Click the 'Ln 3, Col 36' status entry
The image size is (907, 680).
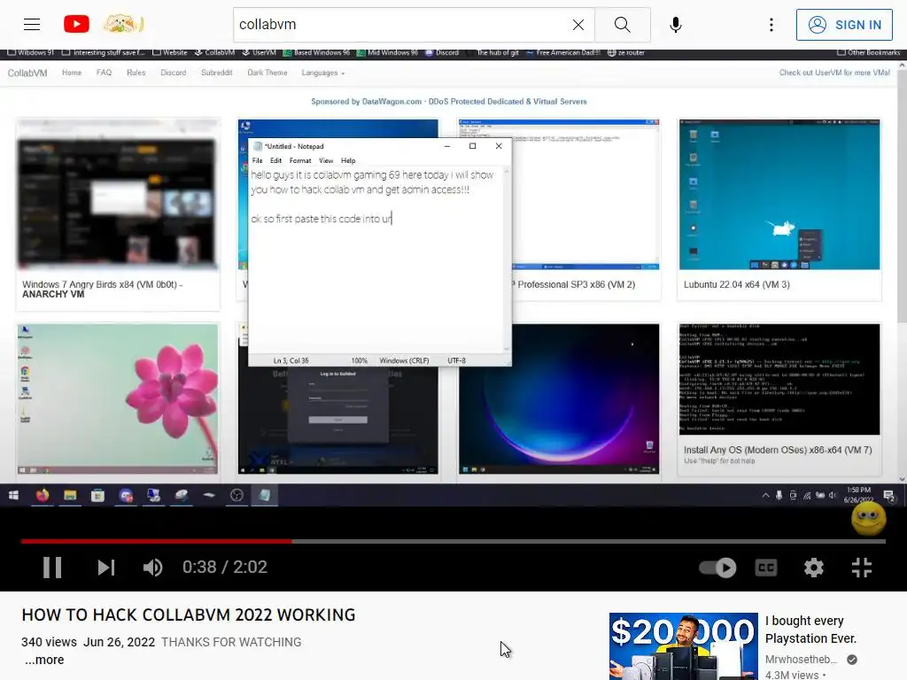coord(291,361)
